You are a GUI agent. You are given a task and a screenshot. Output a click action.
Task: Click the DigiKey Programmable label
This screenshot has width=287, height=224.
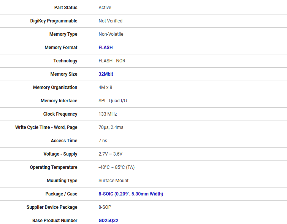point(54,21)
